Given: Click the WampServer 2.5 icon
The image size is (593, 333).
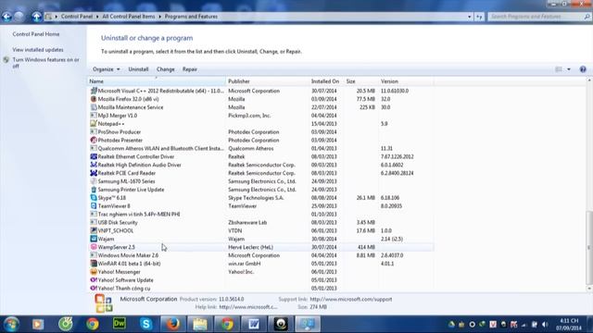Looking at the screenshot, I should pyautogui.click(x=94, y=247).
